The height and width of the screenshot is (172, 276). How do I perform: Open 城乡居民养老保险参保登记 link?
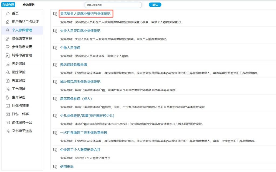click(x=80, y=82)
